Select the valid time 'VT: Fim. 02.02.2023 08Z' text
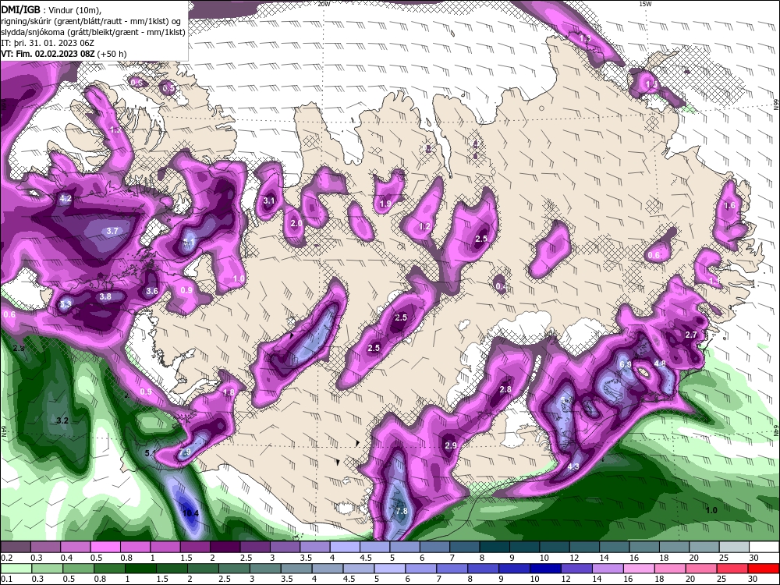The image size is (780, 585). point(48,54)
